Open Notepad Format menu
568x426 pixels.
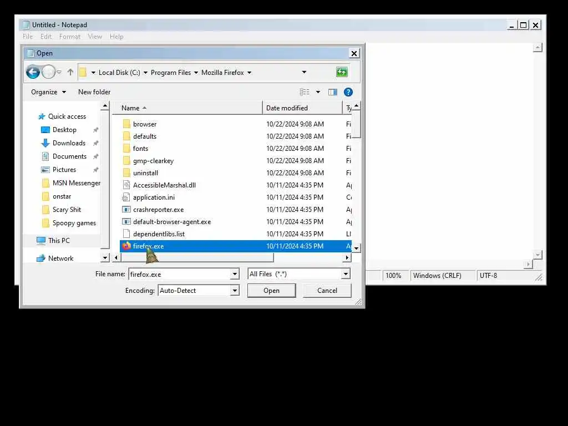(70, 37)
